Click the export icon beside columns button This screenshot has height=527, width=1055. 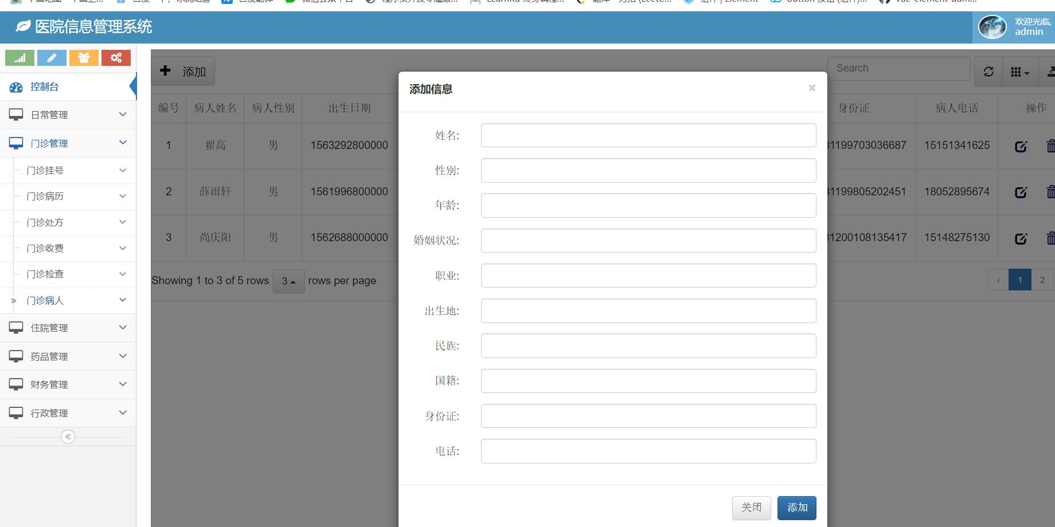coord(1049,72)
